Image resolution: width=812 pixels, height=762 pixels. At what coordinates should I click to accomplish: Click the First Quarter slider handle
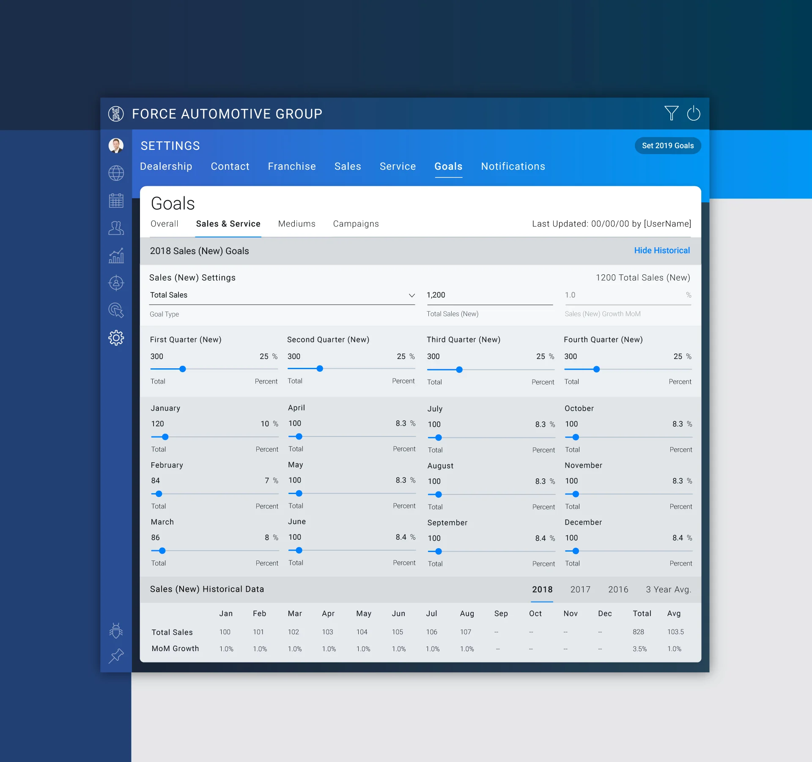point(183,369)
